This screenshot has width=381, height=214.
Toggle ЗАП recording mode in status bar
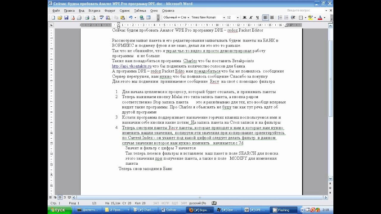tap(156, 203)
